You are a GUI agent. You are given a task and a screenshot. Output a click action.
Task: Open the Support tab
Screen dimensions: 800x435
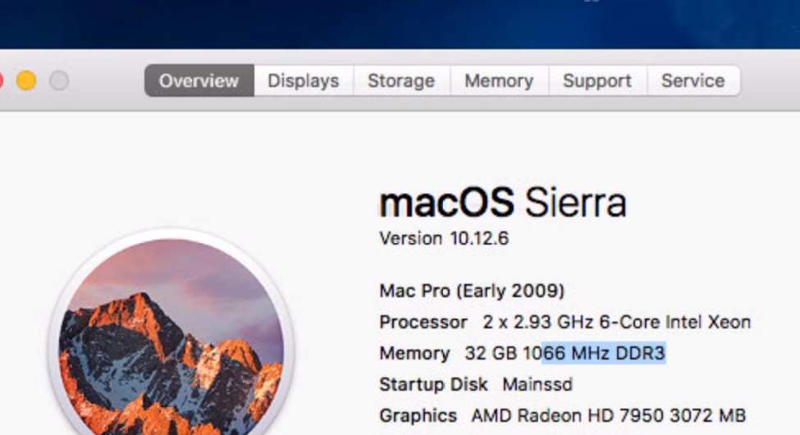tap(597, 81)
